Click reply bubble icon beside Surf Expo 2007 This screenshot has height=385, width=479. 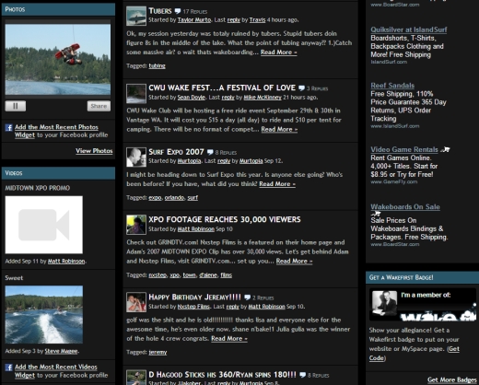(x=210, y=152)
